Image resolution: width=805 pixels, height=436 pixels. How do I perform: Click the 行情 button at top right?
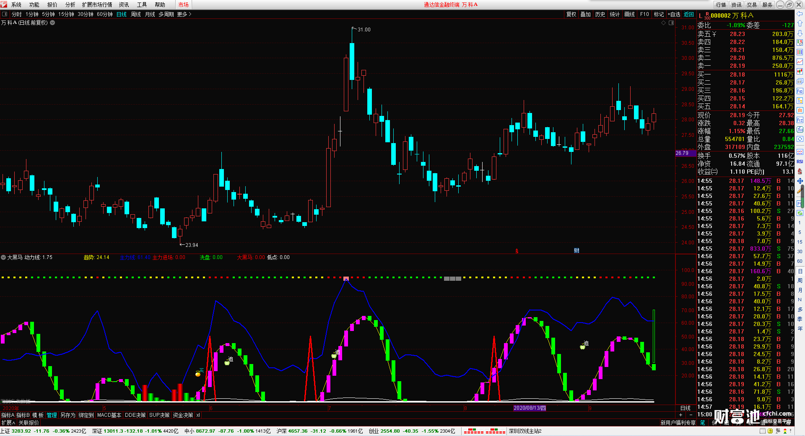click(721, 5)
